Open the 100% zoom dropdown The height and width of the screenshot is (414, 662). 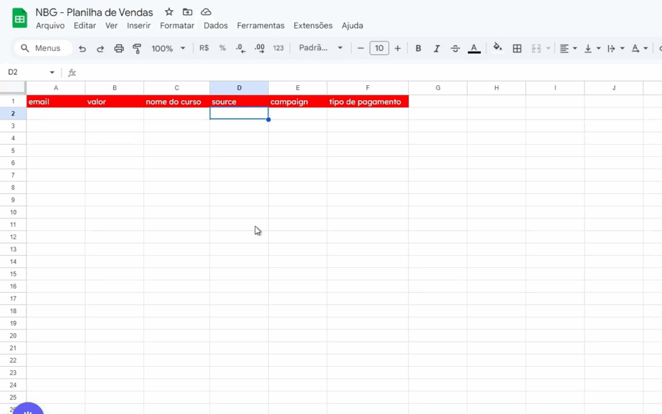pyautogui.click(x=168, y=48)
